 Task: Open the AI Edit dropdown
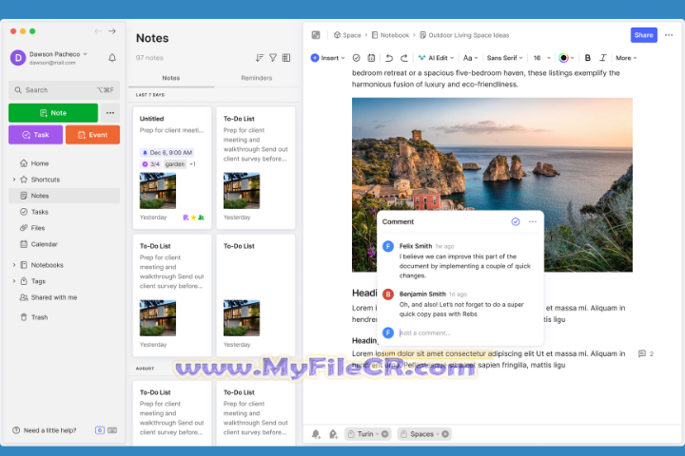tap(436, 58)
